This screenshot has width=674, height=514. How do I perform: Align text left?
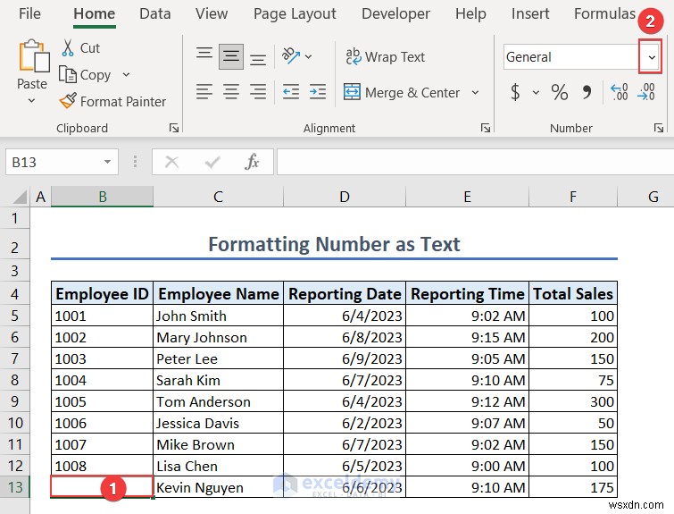[x=204, y=92]
